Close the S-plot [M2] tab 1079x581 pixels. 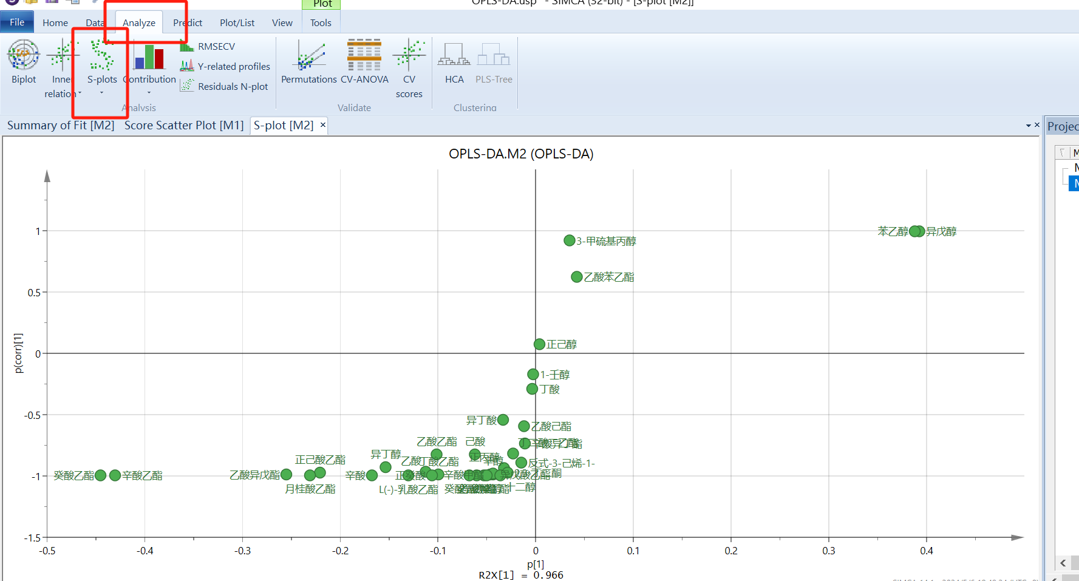[x=323, y=125]
